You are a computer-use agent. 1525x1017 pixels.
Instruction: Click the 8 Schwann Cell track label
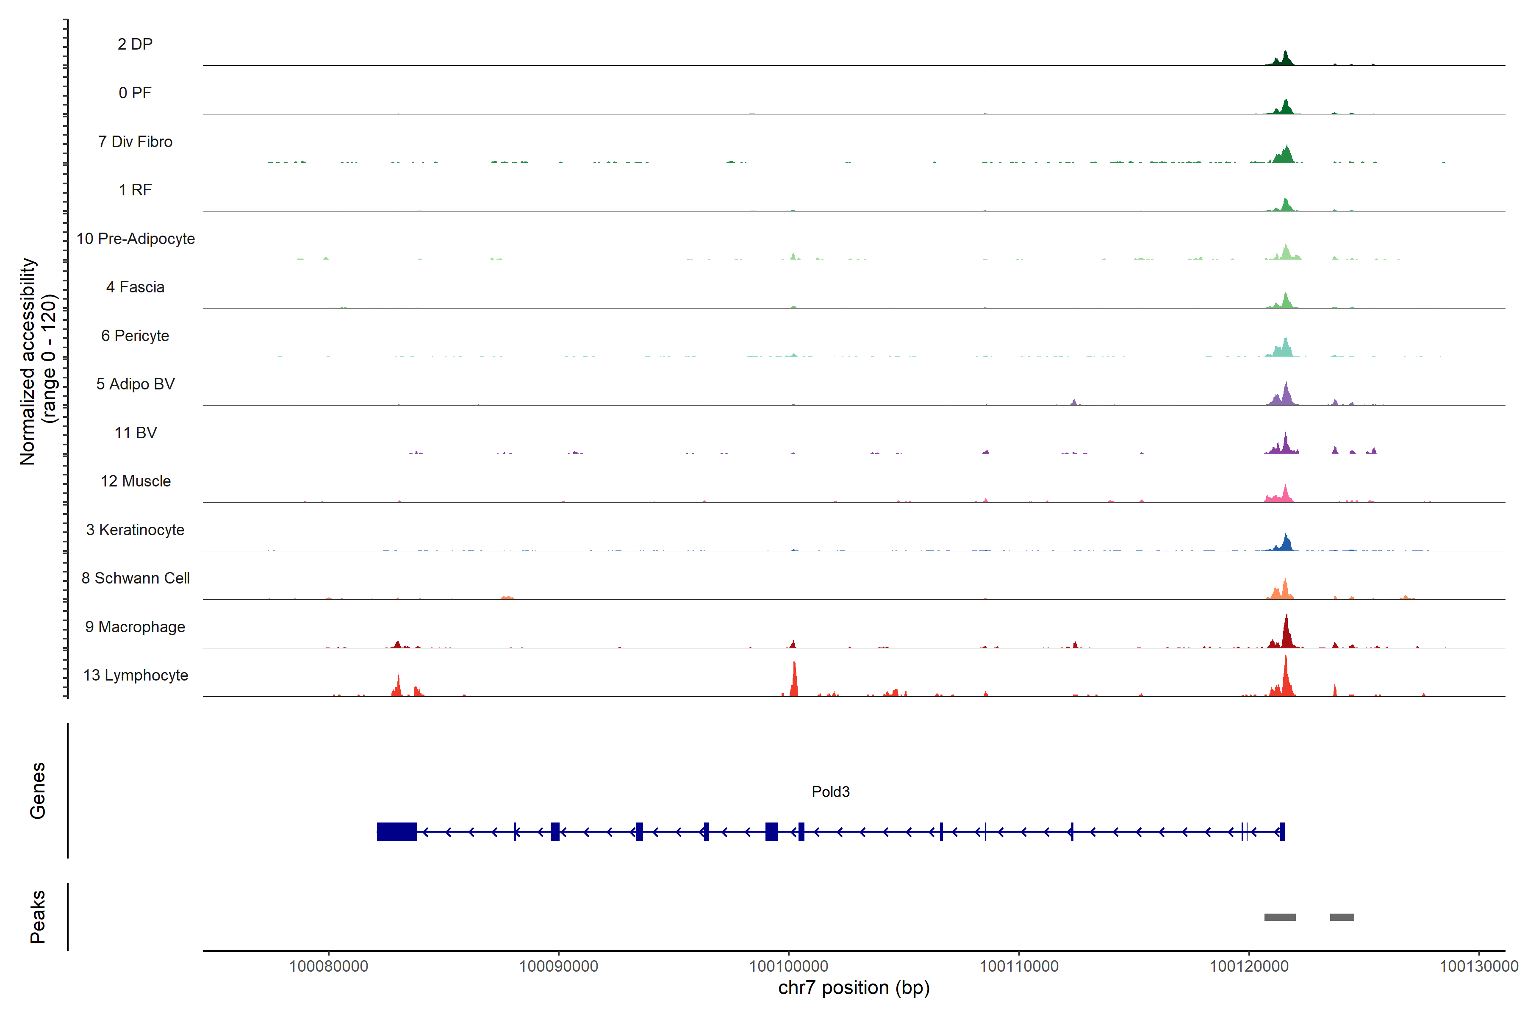pos(136,578)
